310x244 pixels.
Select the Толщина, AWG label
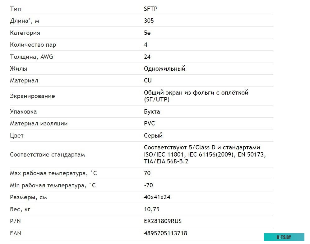pos(31,57)
